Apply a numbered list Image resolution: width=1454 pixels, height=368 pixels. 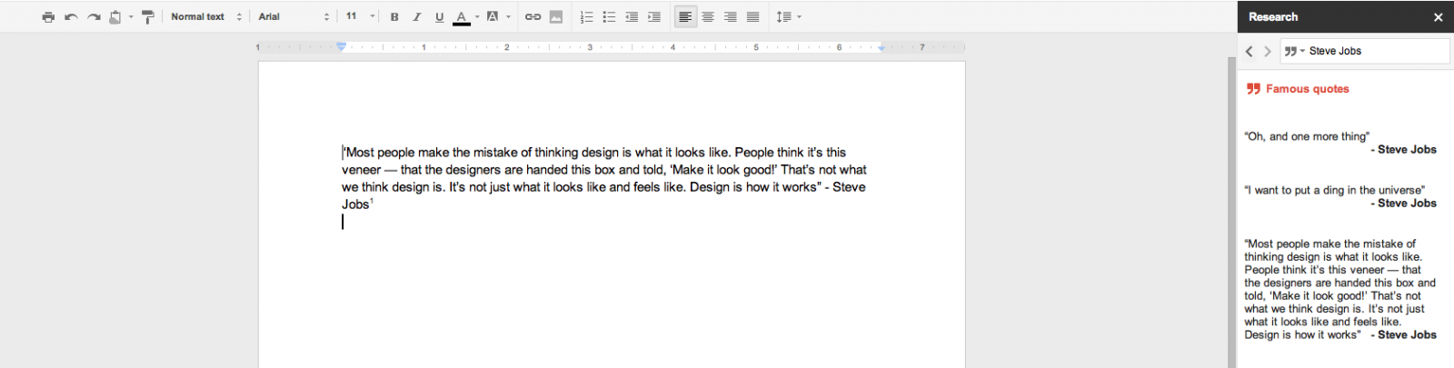pyautogui.click(x=586, y=17)
